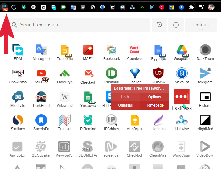Screen dimensions: 221x169
Task: Click the telegram paper plane toolbar icon
Action: [152, 7]
